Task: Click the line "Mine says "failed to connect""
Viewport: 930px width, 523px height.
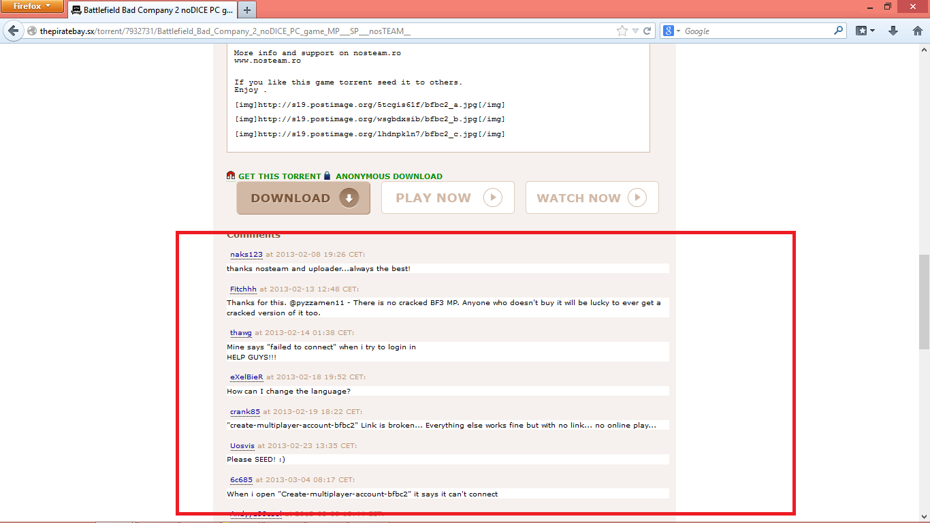Action: [321, 347]
